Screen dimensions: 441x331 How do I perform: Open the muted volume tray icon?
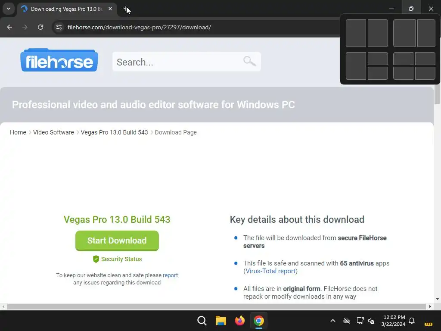(371, 321)
